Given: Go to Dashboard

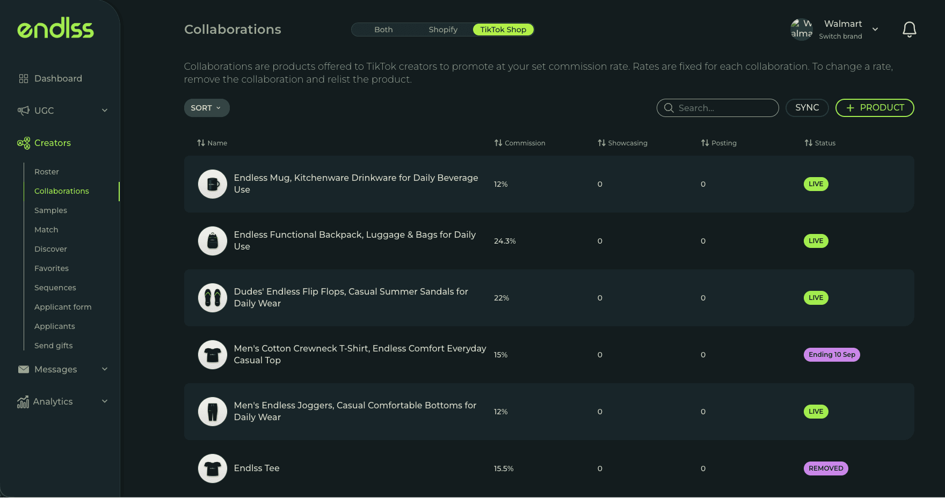Looking at the screenshot, I should [58, 79].
